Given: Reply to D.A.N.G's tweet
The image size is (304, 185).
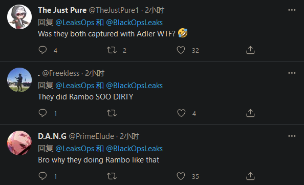Looking at the screenshot, I should pos(42,176).
